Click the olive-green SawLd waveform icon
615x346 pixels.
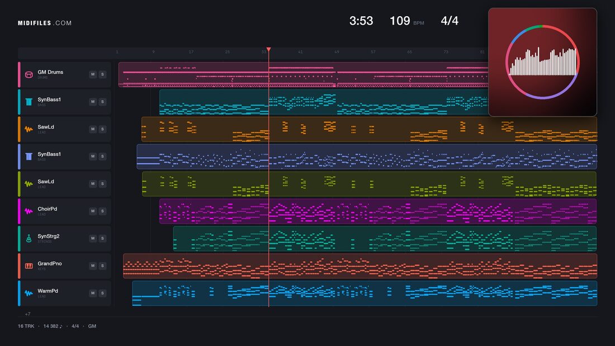[29, 183]
